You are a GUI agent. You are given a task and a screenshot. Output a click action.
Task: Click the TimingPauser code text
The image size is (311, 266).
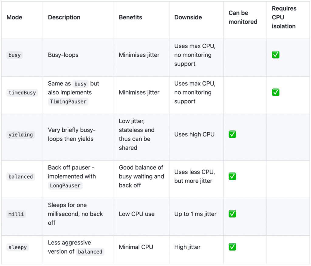68,102
